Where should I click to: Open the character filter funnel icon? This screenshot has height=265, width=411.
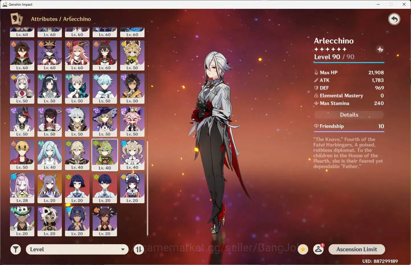pyautogui.click(x=16, y=249)
